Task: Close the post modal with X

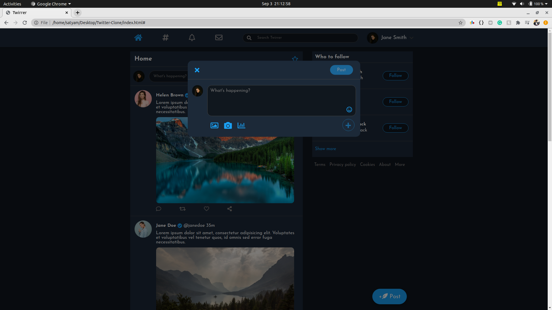Action: pyautogui.click(x=197, y=70)
